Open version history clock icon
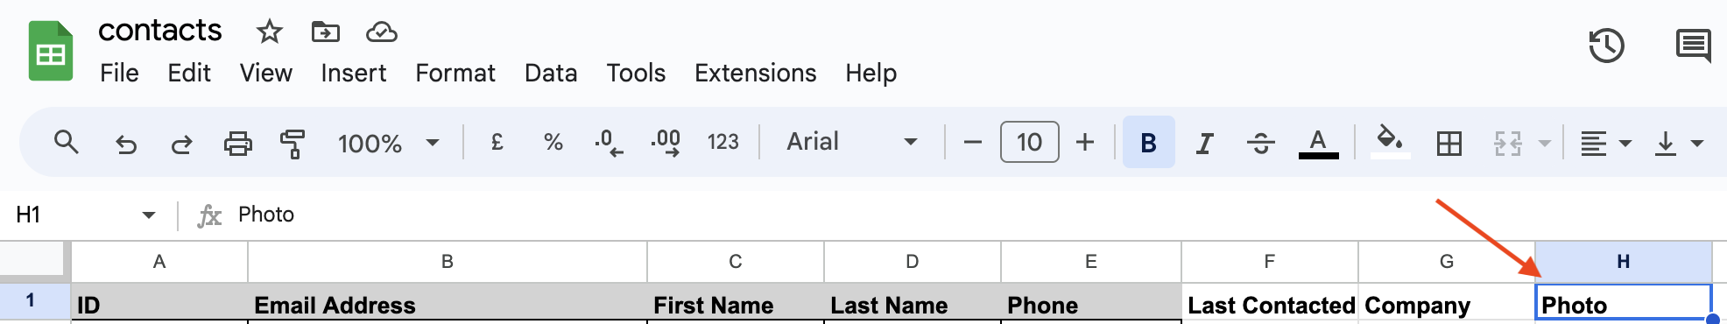Screen dimensions: 1727x324 [x=1606, y=46]
